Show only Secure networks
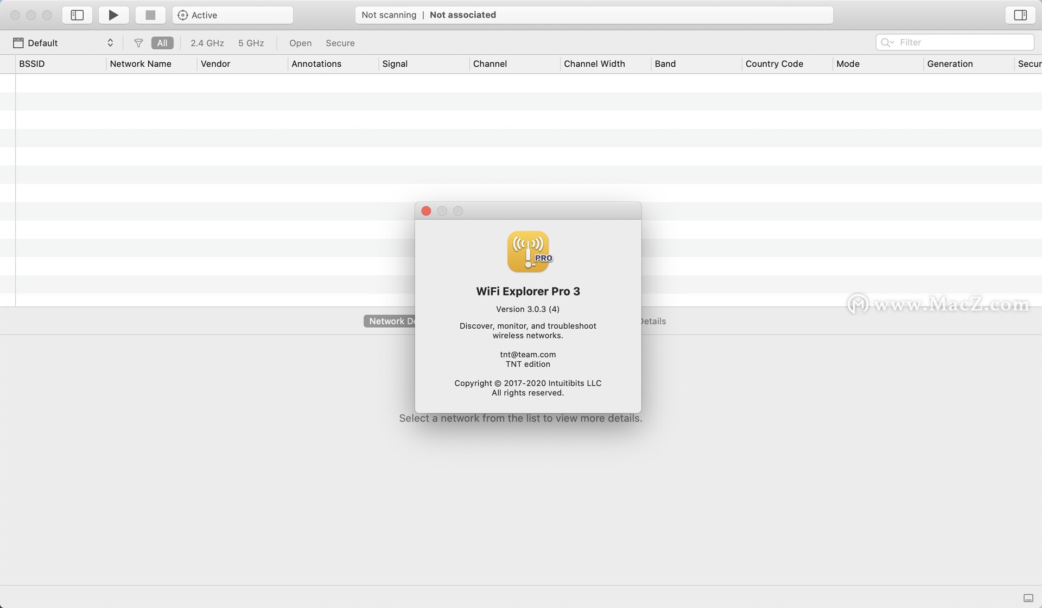The image size is (1042, 608). point(340,43)
